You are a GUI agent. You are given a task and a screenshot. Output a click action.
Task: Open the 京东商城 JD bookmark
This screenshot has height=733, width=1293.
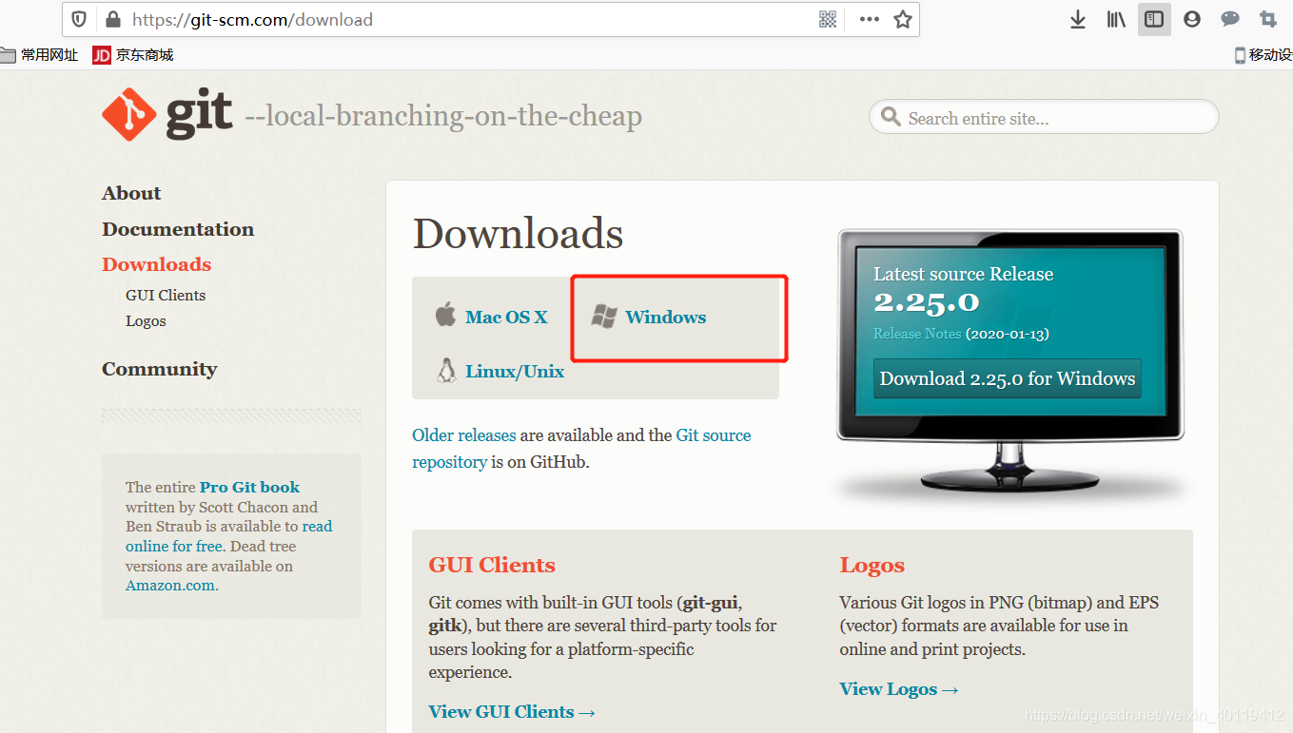(133, 55)
